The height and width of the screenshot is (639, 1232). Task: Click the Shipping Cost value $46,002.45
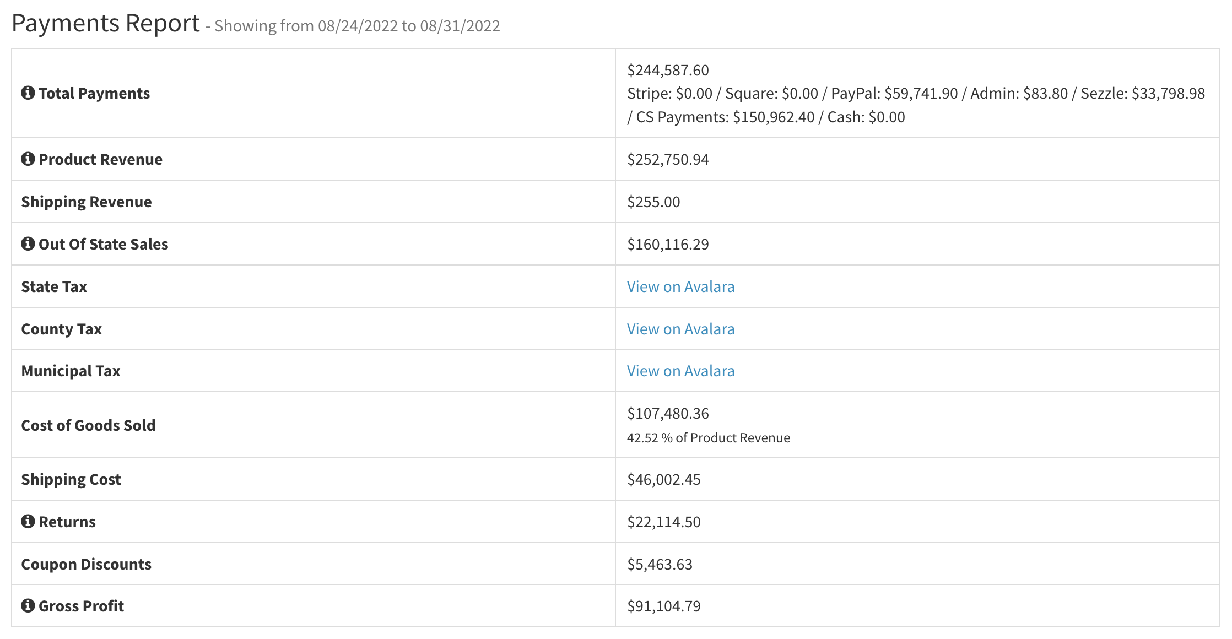tap(663, 479)
